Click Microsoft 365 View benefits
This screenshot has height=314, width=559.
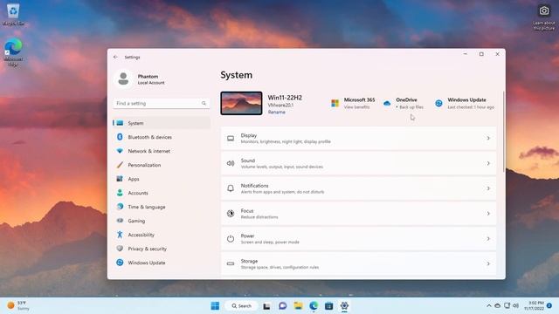(356, 106)
